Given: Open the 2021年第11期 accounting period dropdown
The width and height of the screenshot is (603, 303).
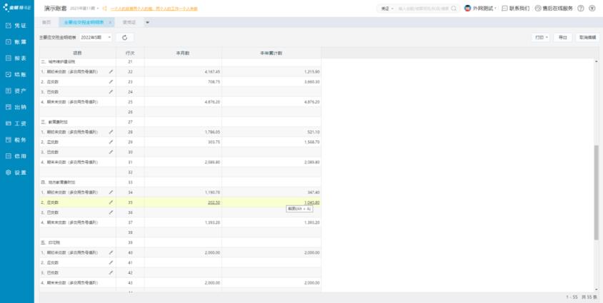Looking at the screenshot, I should (84, 8).
